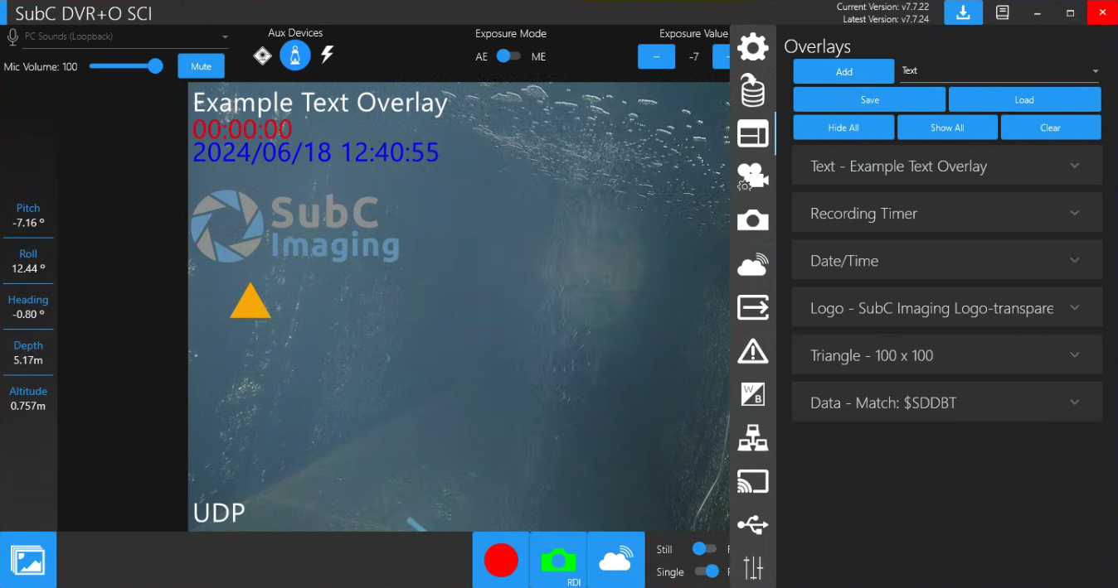Toggle the Still switch

point(704,549)
